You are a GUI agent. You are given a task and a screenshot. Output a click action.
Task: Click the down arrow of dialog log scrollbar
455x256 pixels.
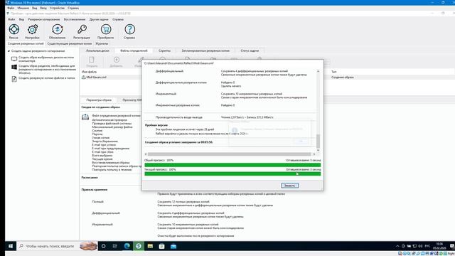[x=318, y=150]
